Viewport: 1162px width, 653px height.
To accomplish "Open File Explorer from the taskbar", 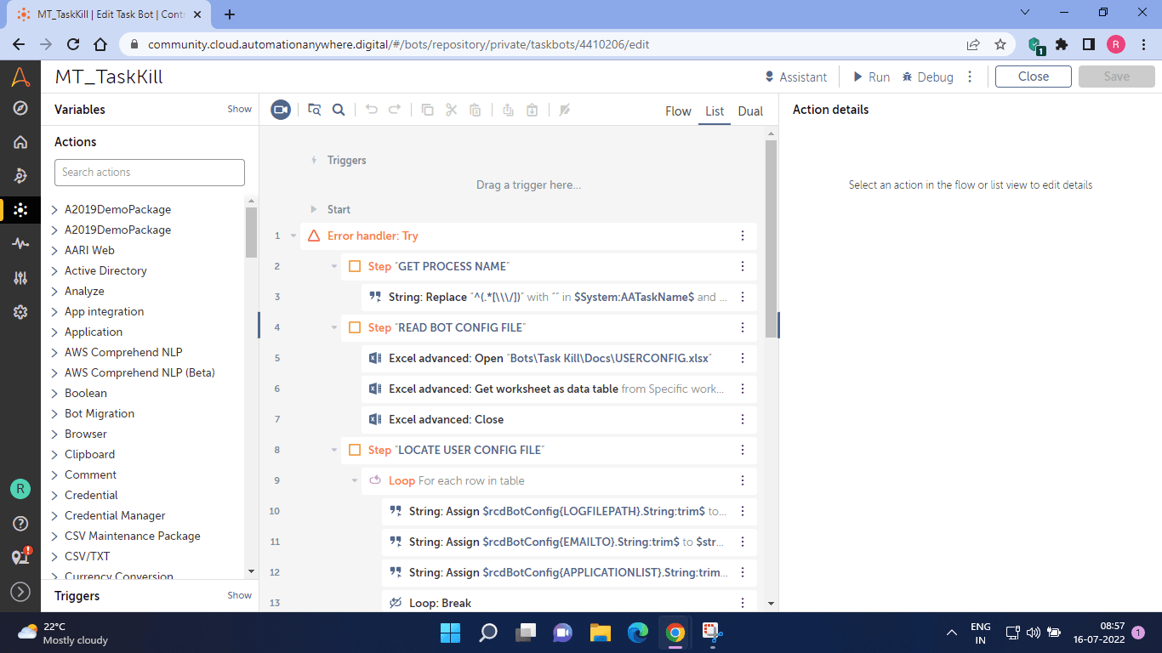I will 601,633.
